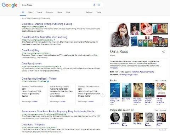
Task: Open the tweet card starting 'New at the blog'
Action: pyautogui.click(x=61, y=94)
